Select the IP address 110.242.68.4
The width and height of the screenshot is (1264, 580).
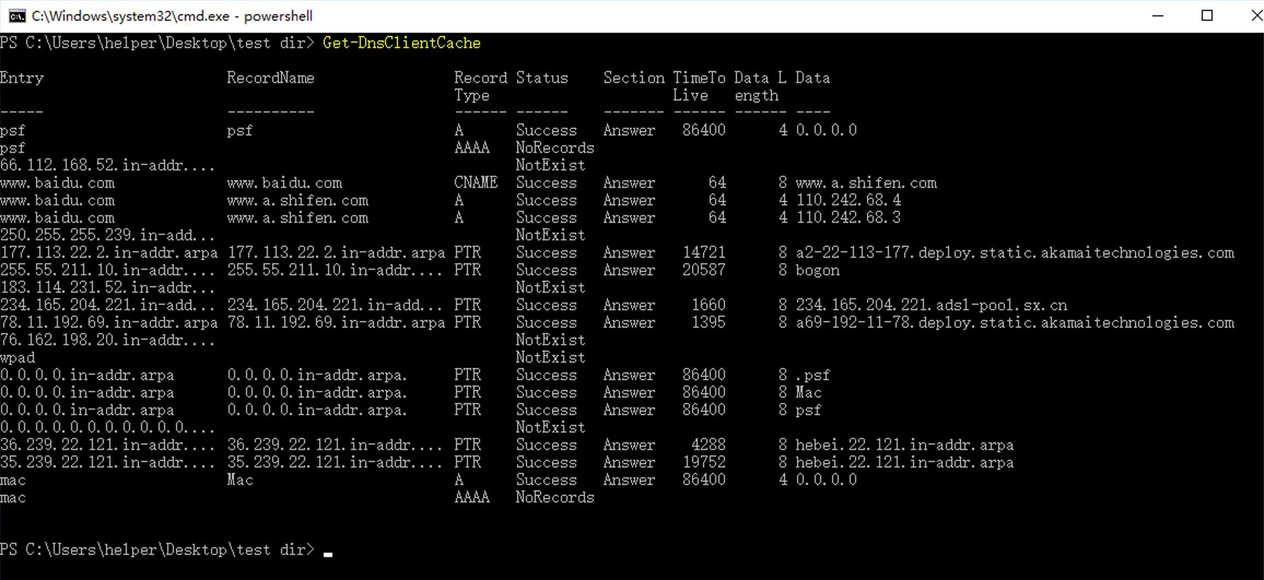[848, 200]
